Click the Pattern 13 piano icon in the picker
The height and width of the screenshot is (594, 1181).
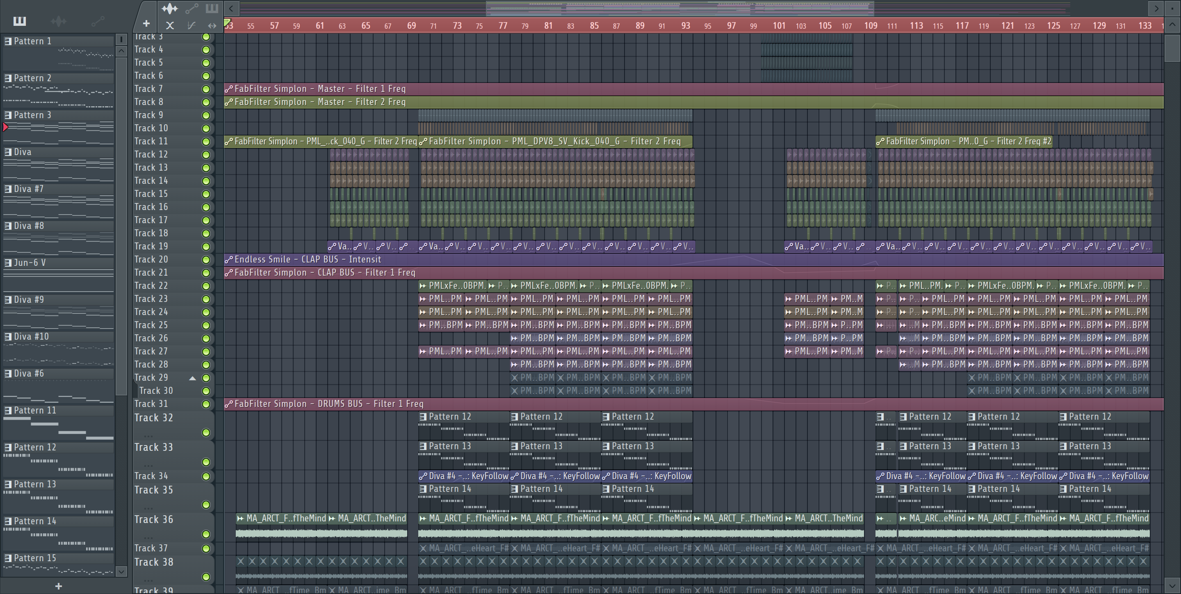click(x=8, y=484)
